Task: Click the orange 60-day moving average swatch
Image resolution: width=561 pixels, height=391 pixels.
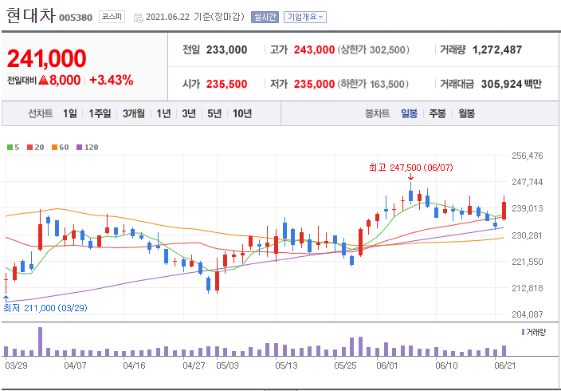Action: pyautogui.click(x=54, y=148)
